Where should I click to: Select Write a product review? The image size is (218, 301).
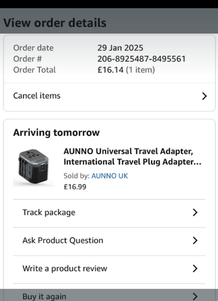(110, 270)
